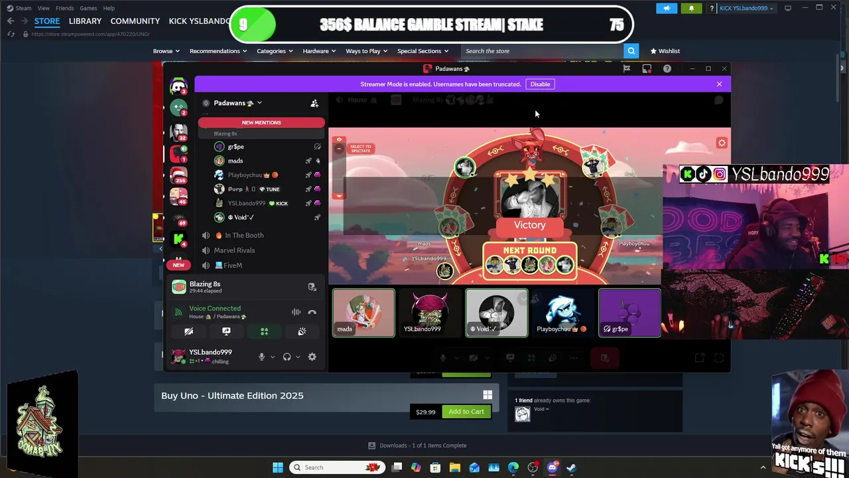Select mads participant video tile
Screen dimensions: 849x478
363,313
